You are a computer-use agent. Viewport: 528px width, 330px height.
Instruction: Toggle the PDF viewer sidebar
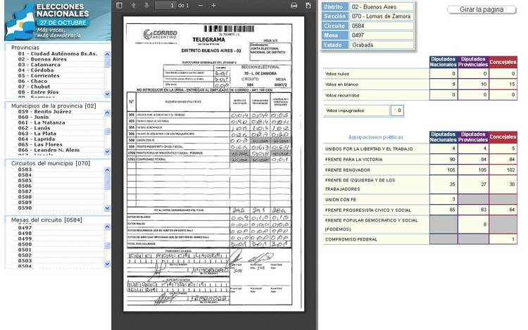point(119,6)
